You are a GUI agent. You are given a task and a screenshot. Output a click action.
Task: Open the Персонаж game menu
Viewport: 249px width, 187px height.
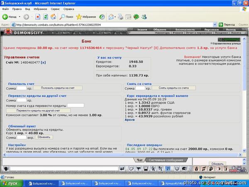tap(212, 30)
